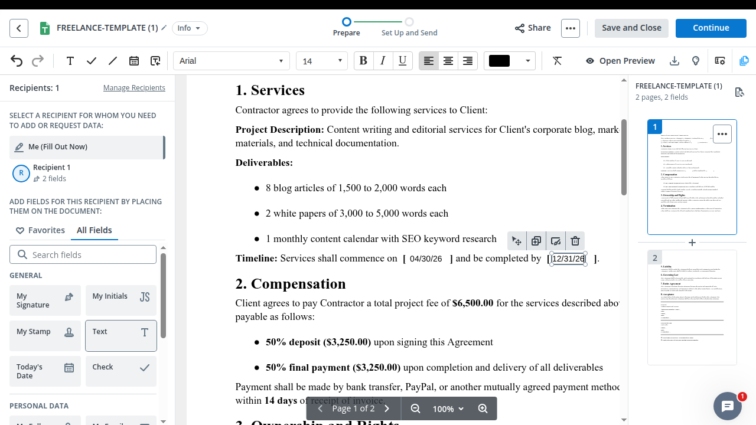756x425 pixels.
Task: Select Me (Fill Out Now) recipient
Action: 87,147
